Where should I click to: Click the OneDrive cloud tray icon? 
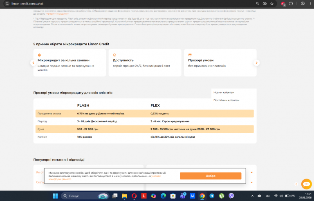point(260,196)
